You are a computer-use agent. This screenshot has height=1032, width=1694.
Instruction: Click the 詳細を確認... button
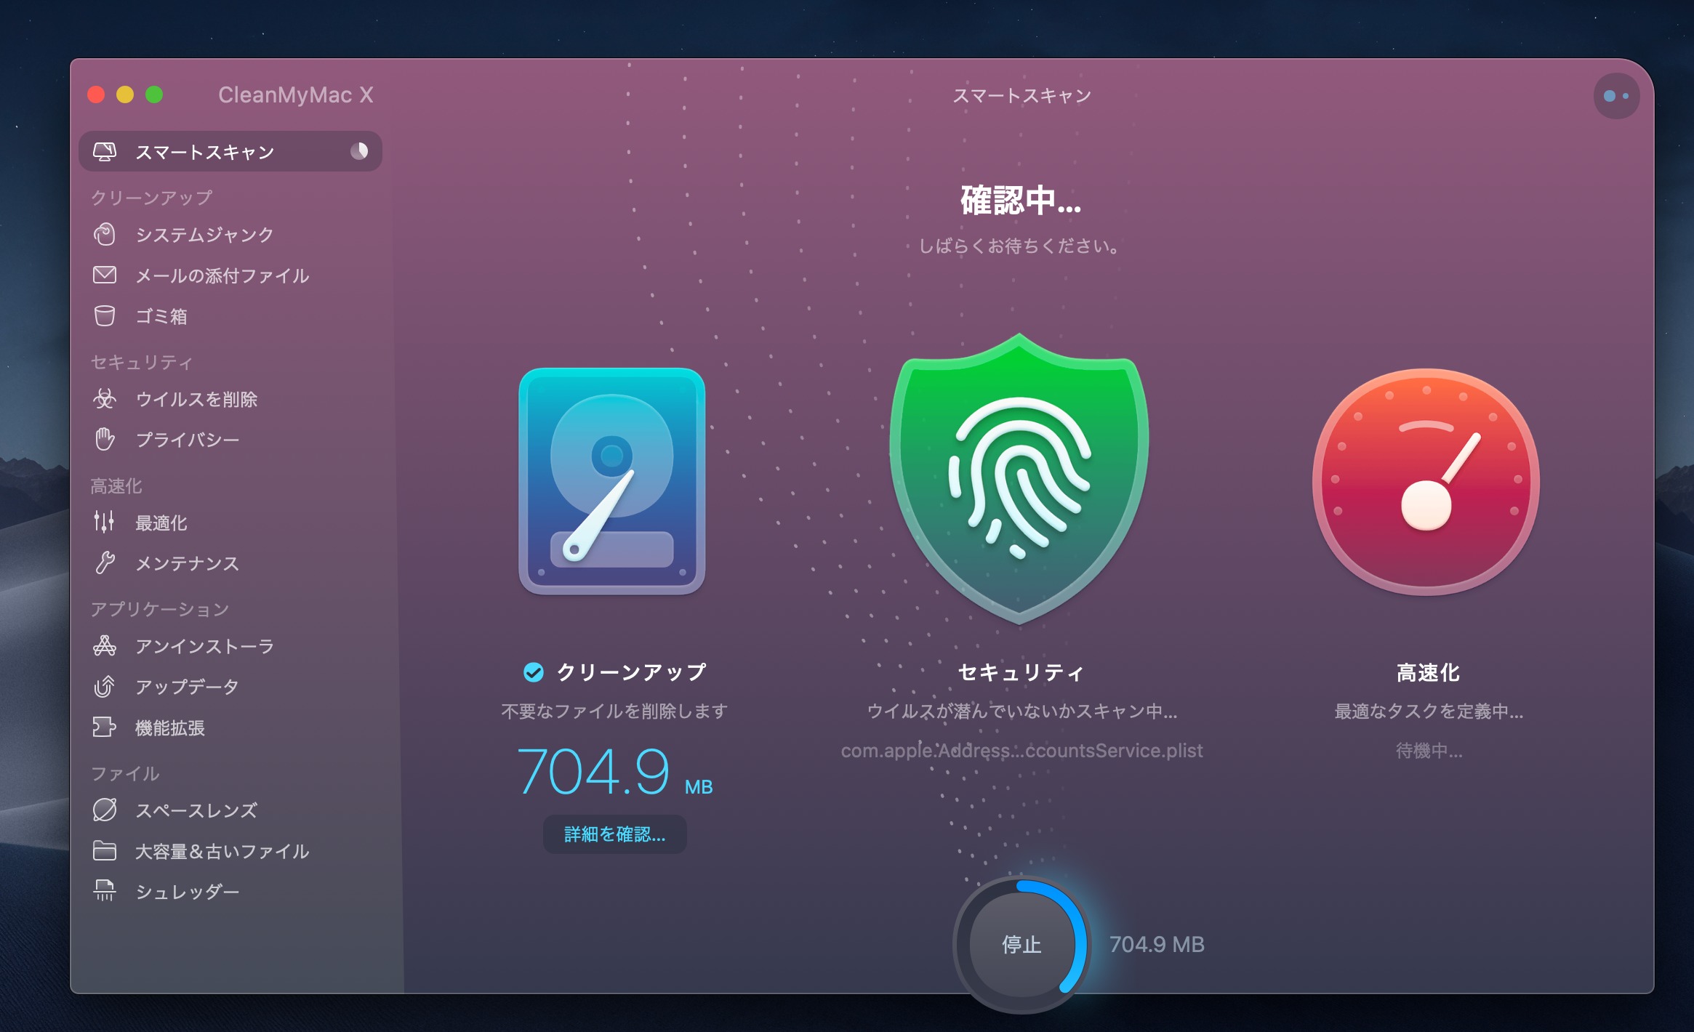pyautogui.click(x=614, y=834)
